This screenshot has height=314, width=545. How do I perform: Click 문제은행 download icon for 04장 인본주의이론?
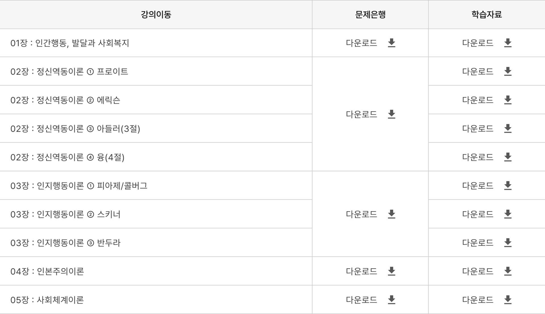pyautogui.click(x=391, y=271)
